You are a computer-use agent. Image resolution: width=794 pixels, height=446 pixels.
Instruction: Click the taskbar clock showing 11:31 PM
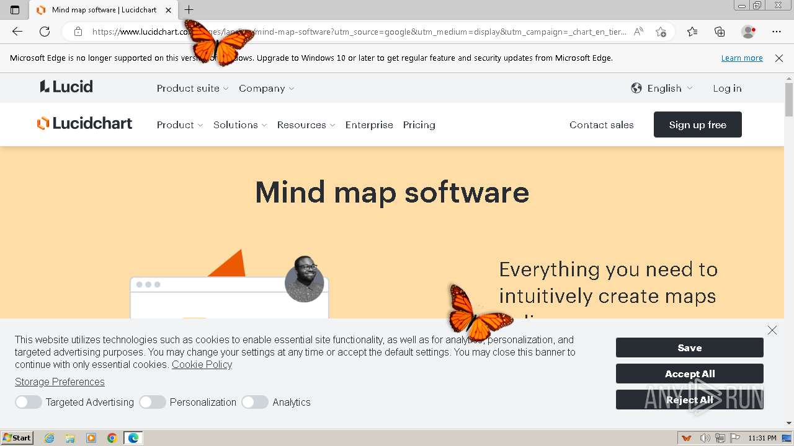click(x=762, y=438)
